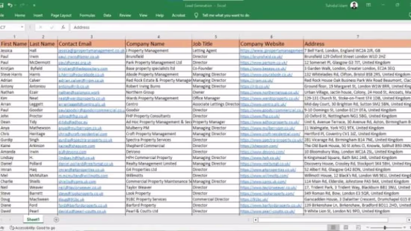Click the cell containing FHP Property Consultants
Viewport: 411px width, 231px height.
pos(158,116)
